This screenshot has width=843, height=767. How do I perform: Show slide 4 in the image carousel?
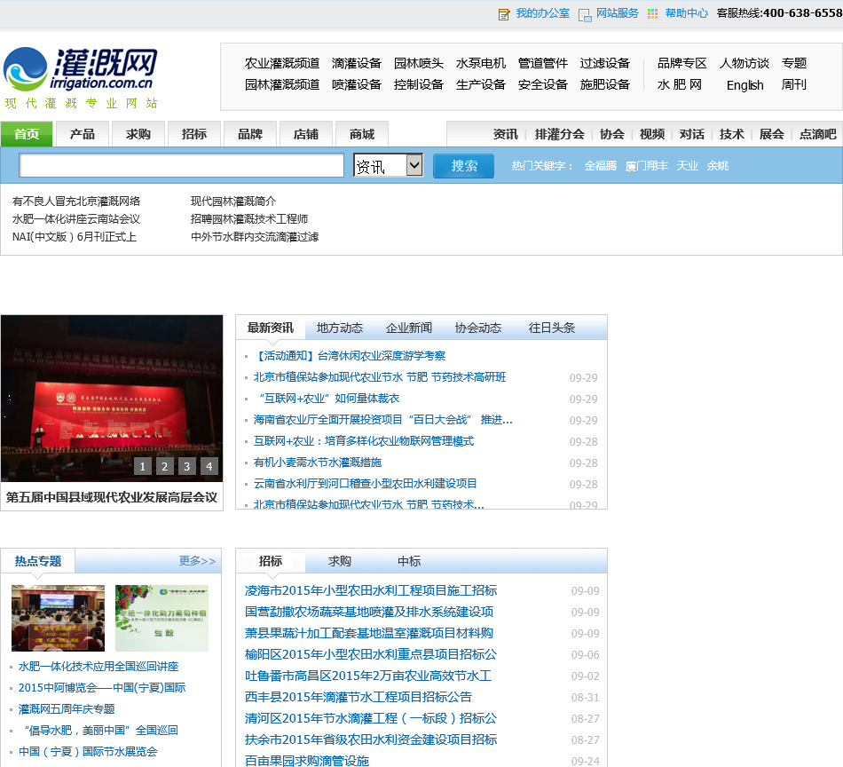tap(209, 466)
